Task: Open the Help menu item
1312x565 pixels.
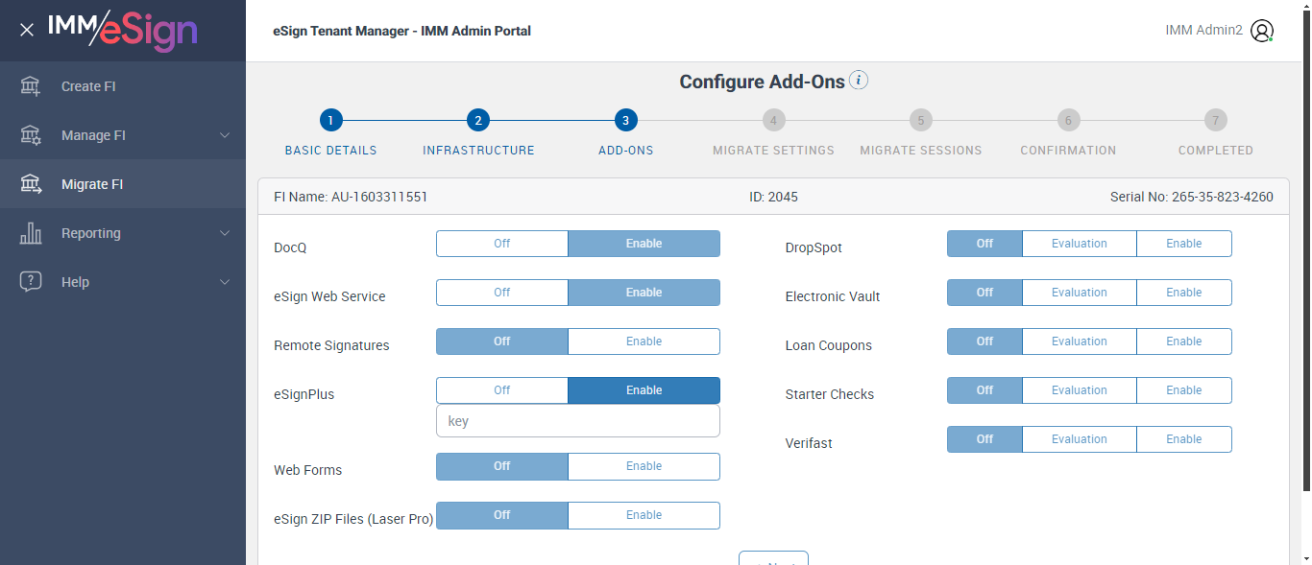Action: point(123,282)
